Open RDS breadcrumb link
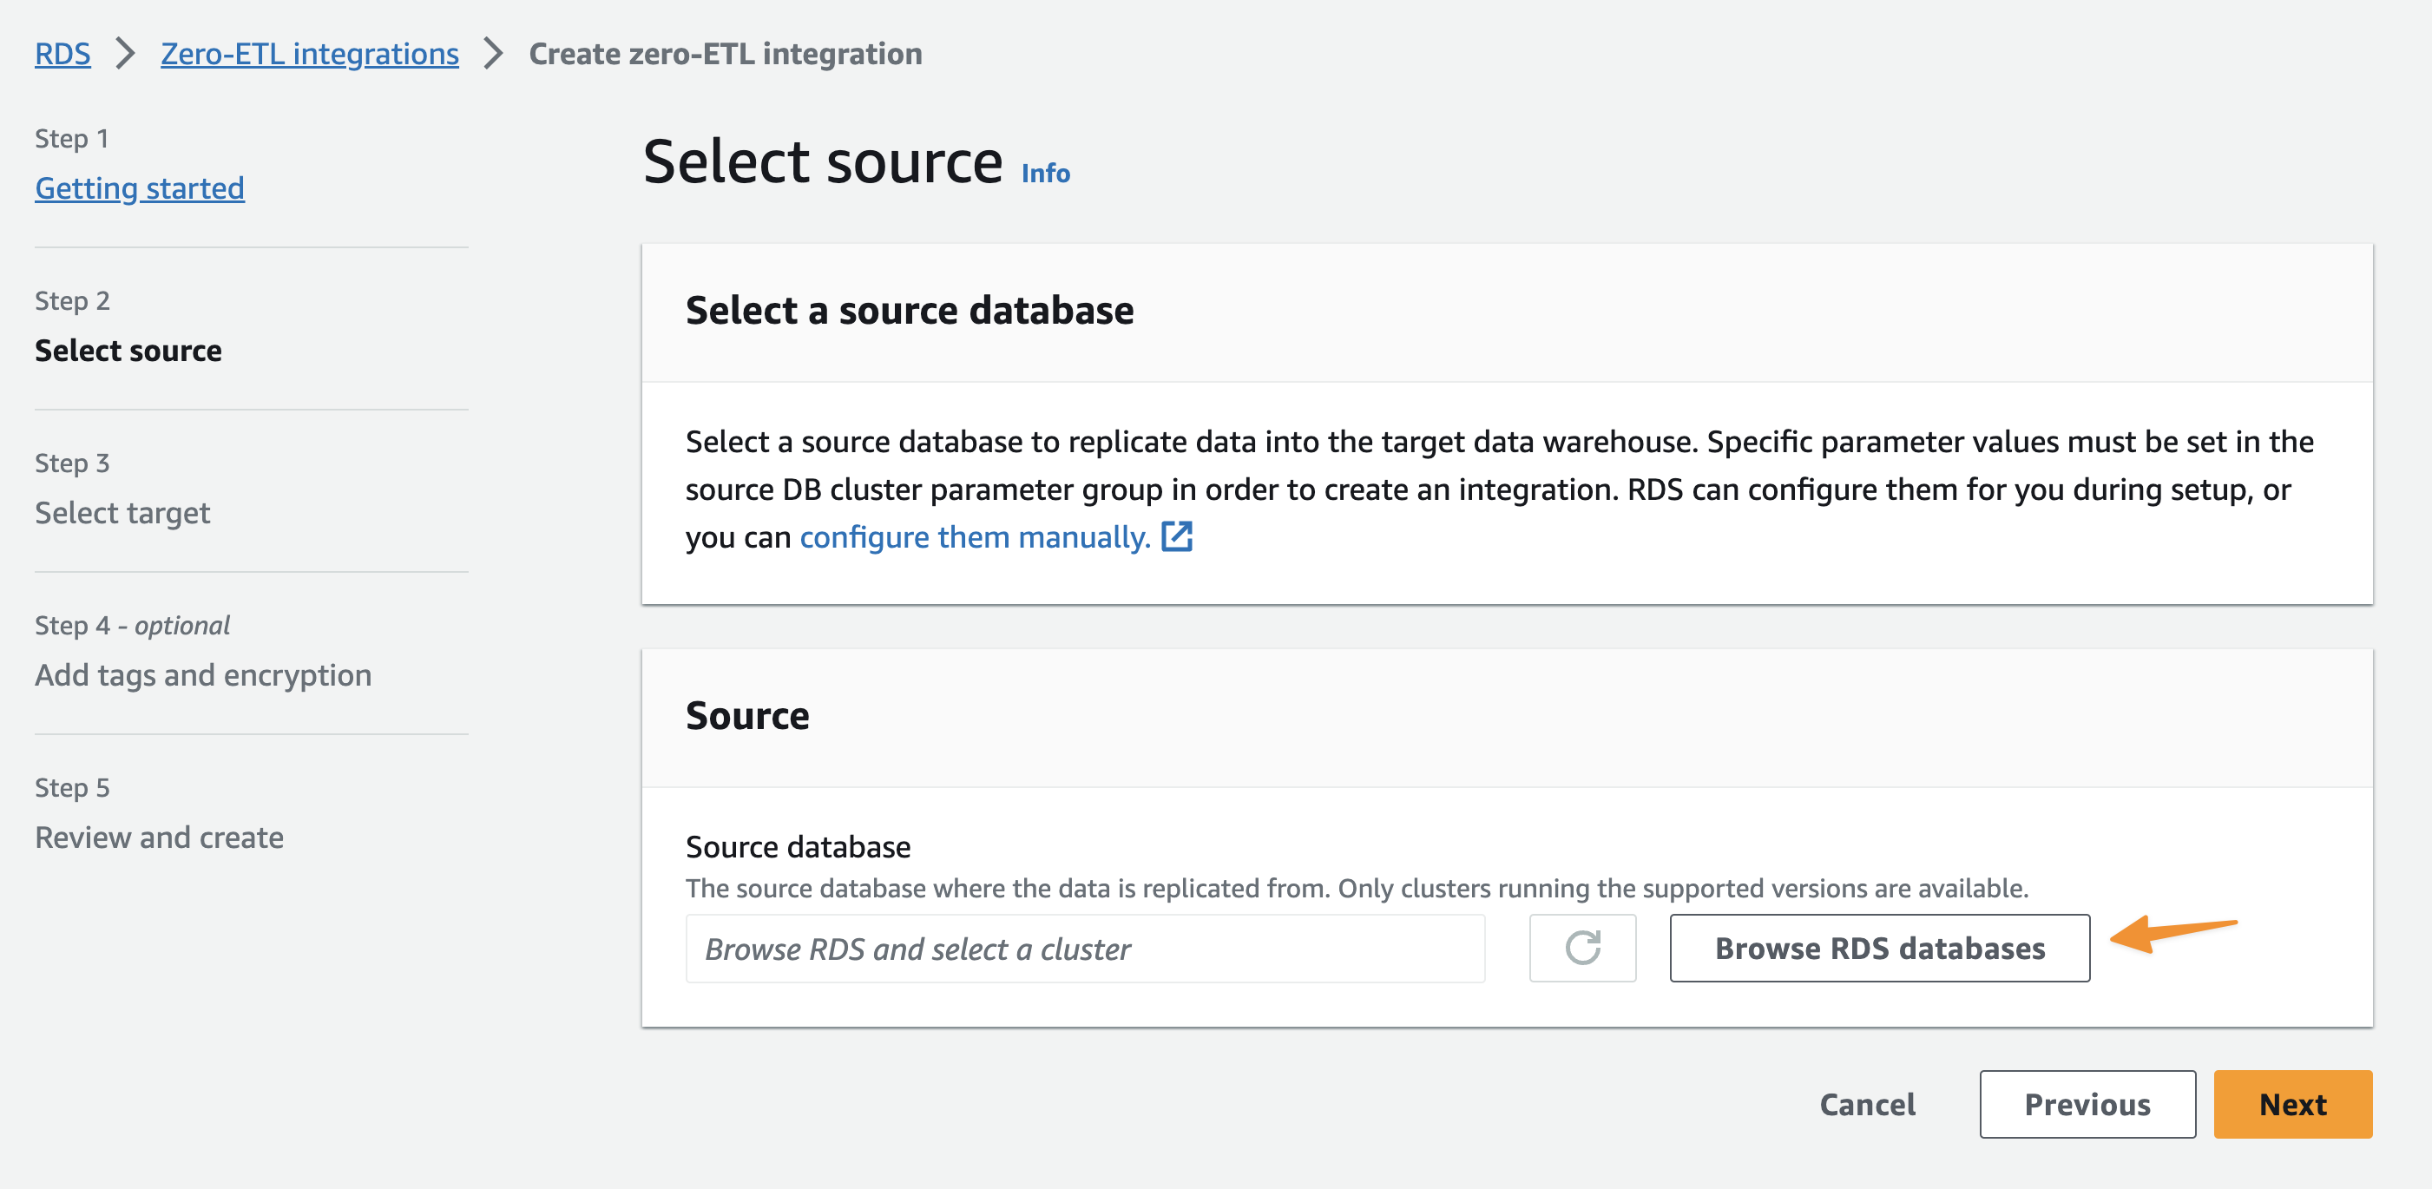This screenshot has height=1189, width=2432. click(62, 54)
